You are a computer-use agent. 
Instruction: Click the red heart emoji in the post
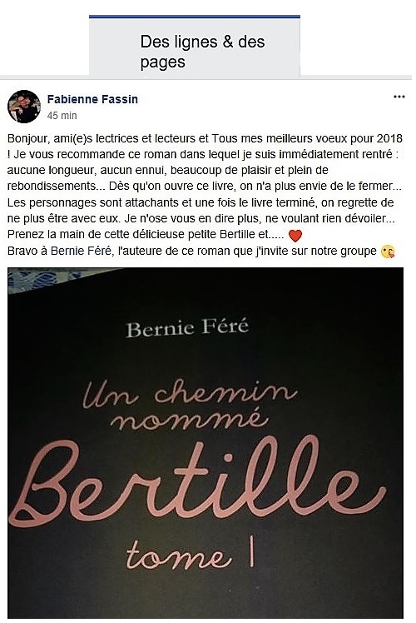point(295,236)
